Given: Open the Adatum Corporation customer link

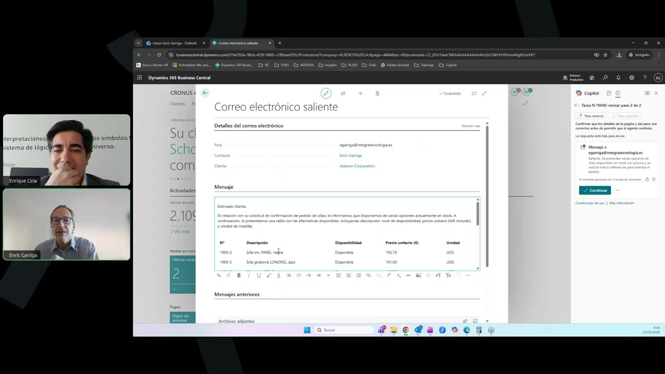Looking at the screenshot, I should pyautogui.click(x=357, y=166).
